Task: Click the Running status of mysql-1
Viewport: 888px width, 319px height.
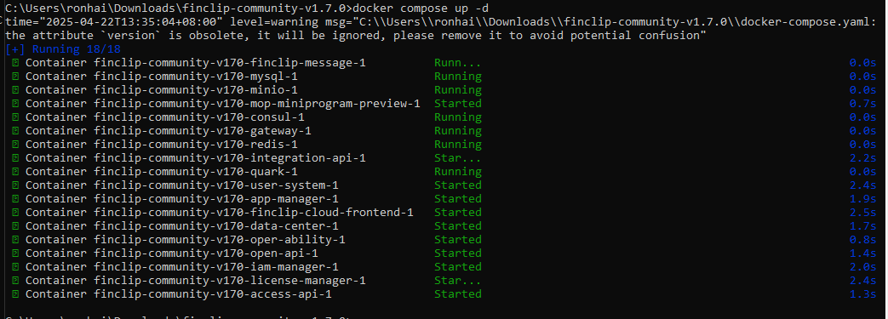Action: click(457, 77)
